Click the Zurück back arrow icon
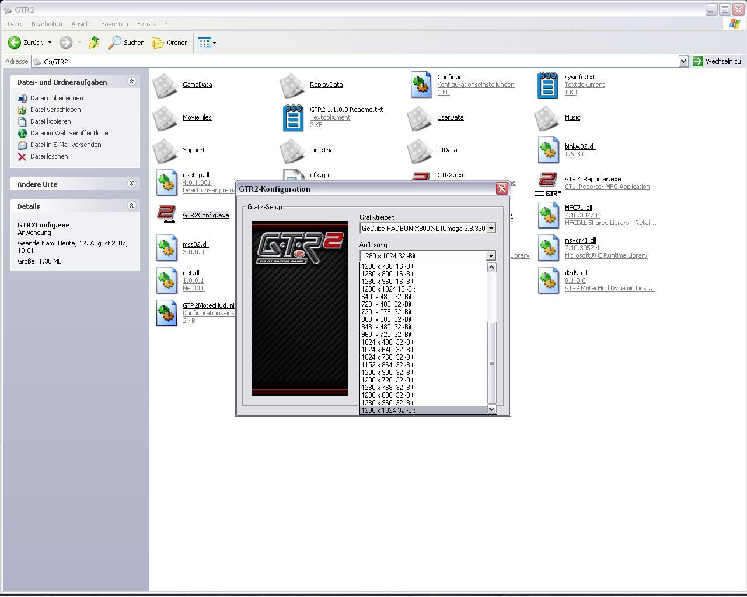This screenshot has height=597, width=747. [x=15, y=43]
